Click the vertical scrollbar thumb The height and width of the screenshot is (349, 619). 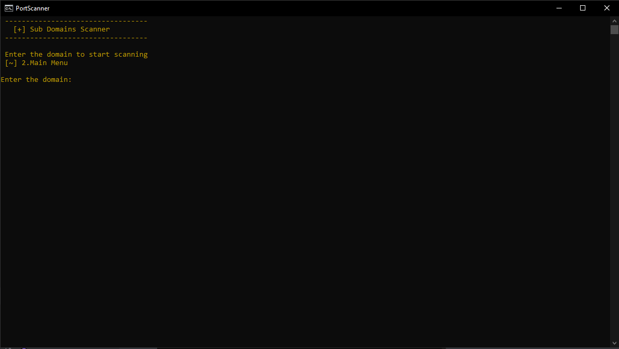pyautogui.click(x=614, y=29)
